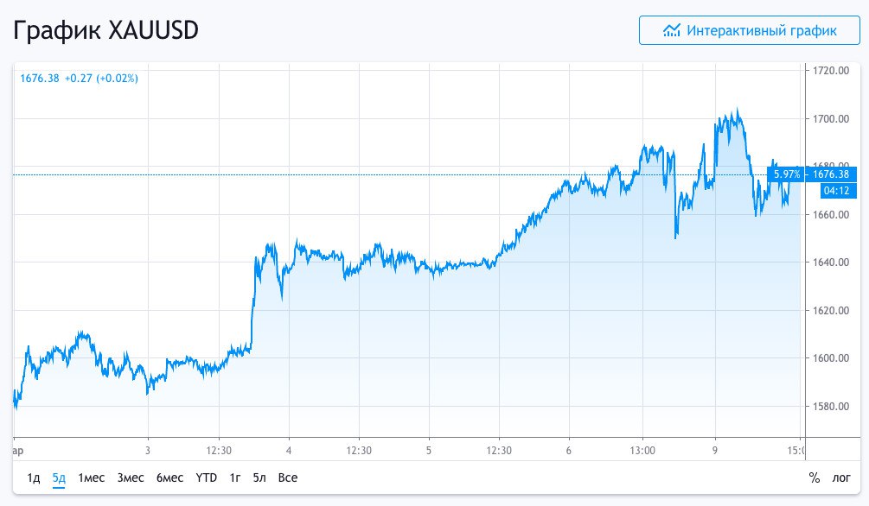
Task: Open the Интерактивный график button
Action: tap(749, 30)
